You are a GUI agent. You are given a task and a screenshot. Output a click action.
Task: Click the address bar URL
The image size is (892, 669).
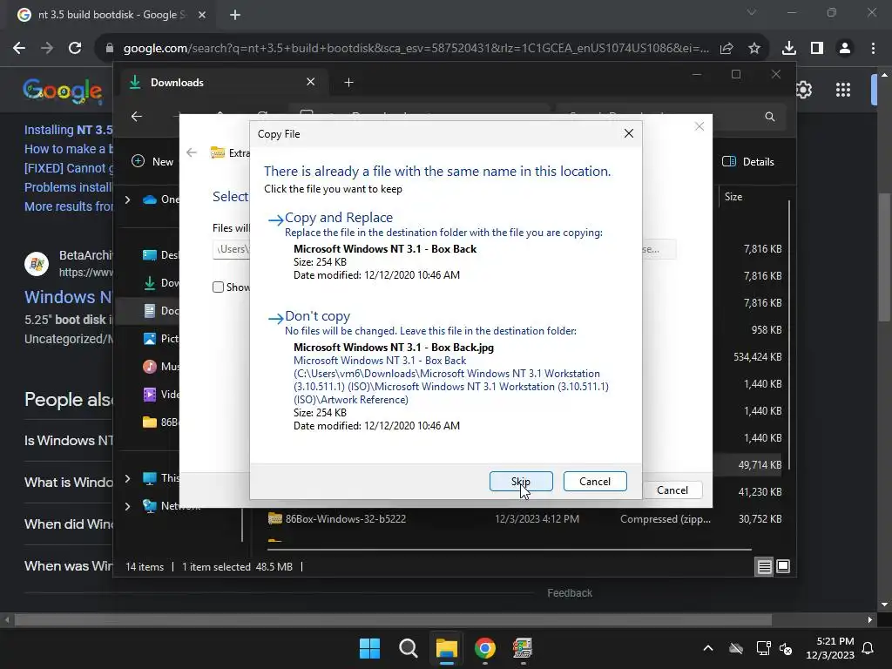(x=416, y=49)
